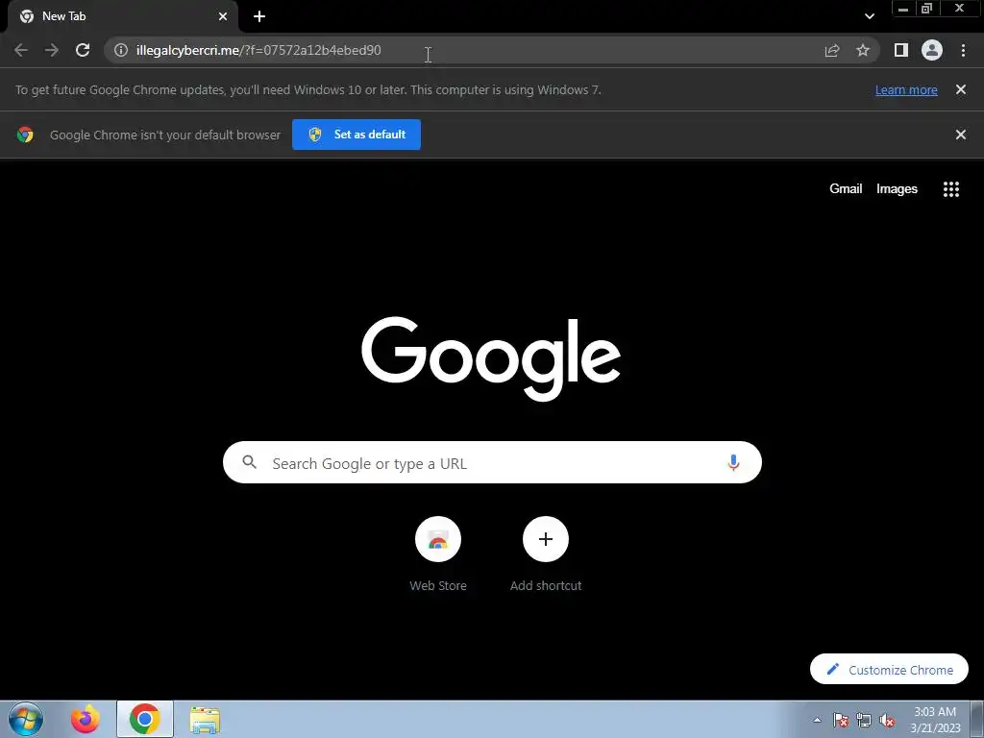Click the browser back arrow
This screenshot has width=984, height=738.
(x=21, y=50)
